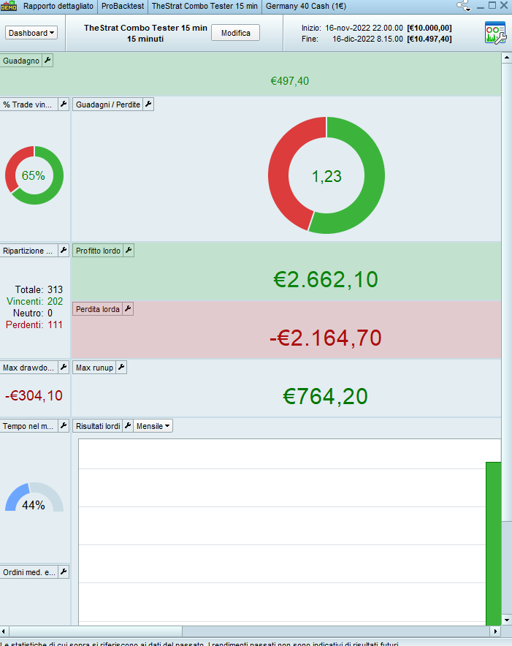Open wrench settings for Max drawdown panel
Viewport: 512px width, 646px height.
[x=64, y=367]
